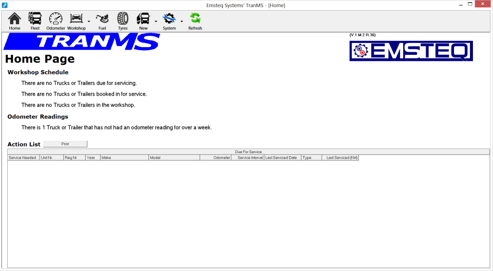Click the Type column header
This screenshot has height=271, width=493.
point(312,157)
